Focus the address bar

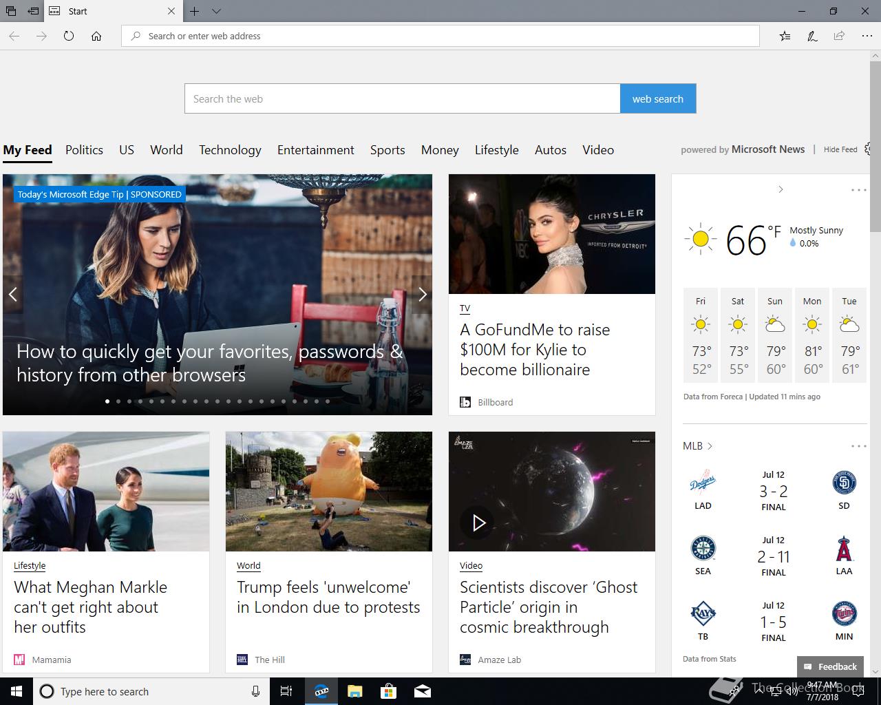tap(440, 36)
